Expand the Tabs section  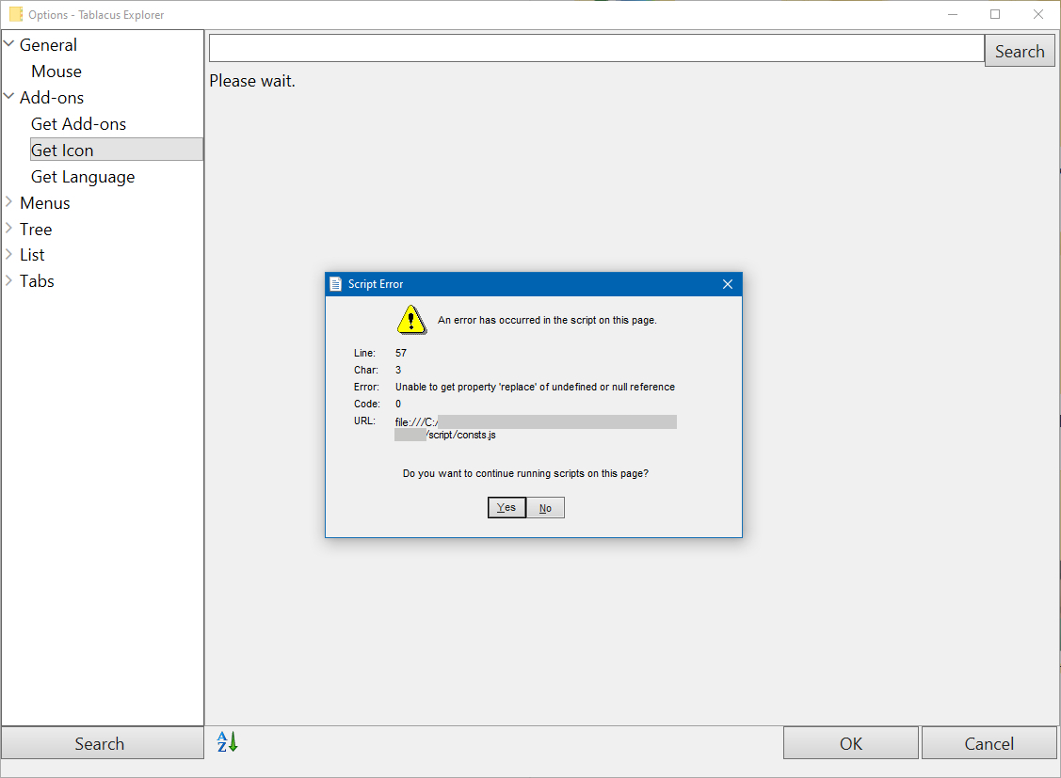(9, 280)
